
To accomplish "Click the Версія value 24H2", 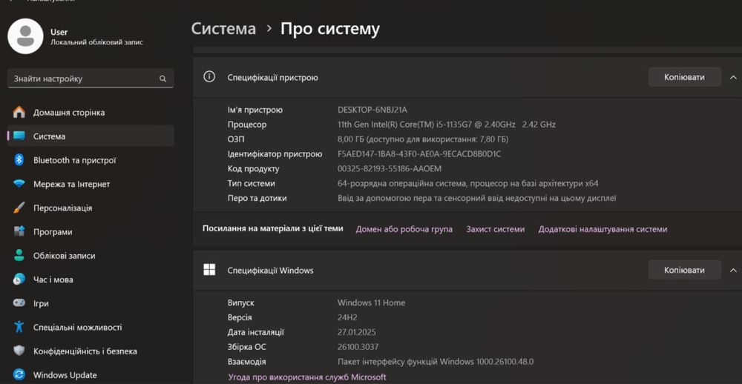I will [x=347, y=317].
